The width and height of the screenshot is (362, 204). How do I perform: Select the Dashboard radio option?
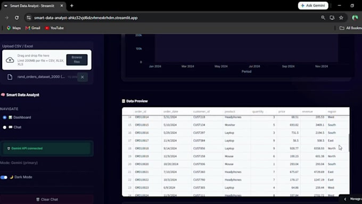(5, 117)
